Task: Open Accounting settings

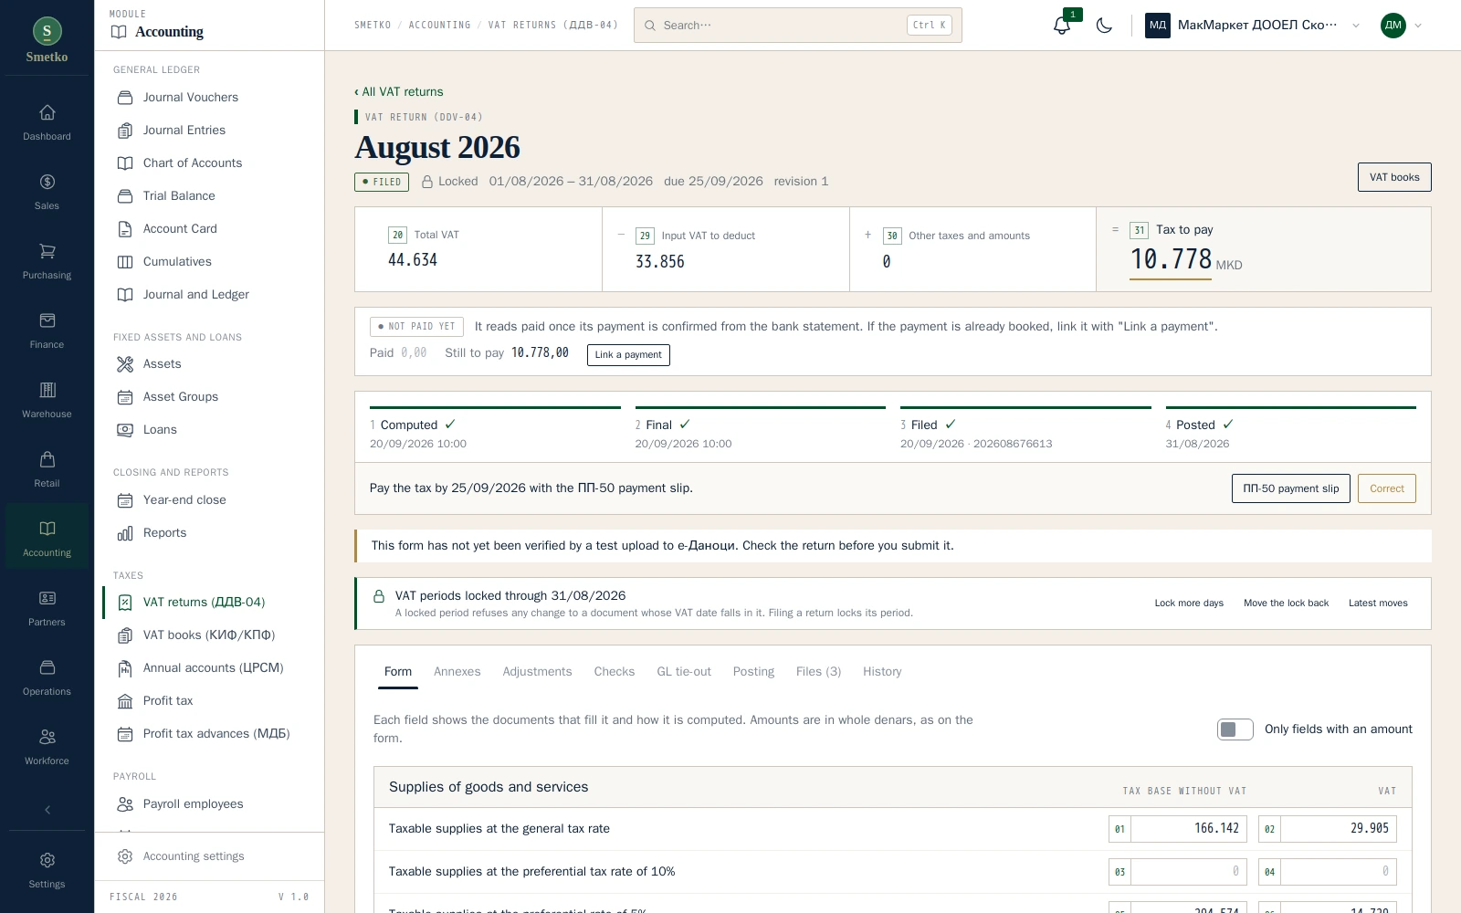Action: pos(209,856)
